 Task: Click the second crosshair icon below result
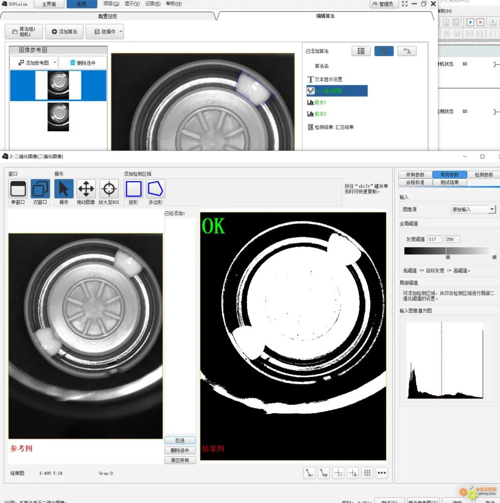pyautogui.click(x=353, y=473)
